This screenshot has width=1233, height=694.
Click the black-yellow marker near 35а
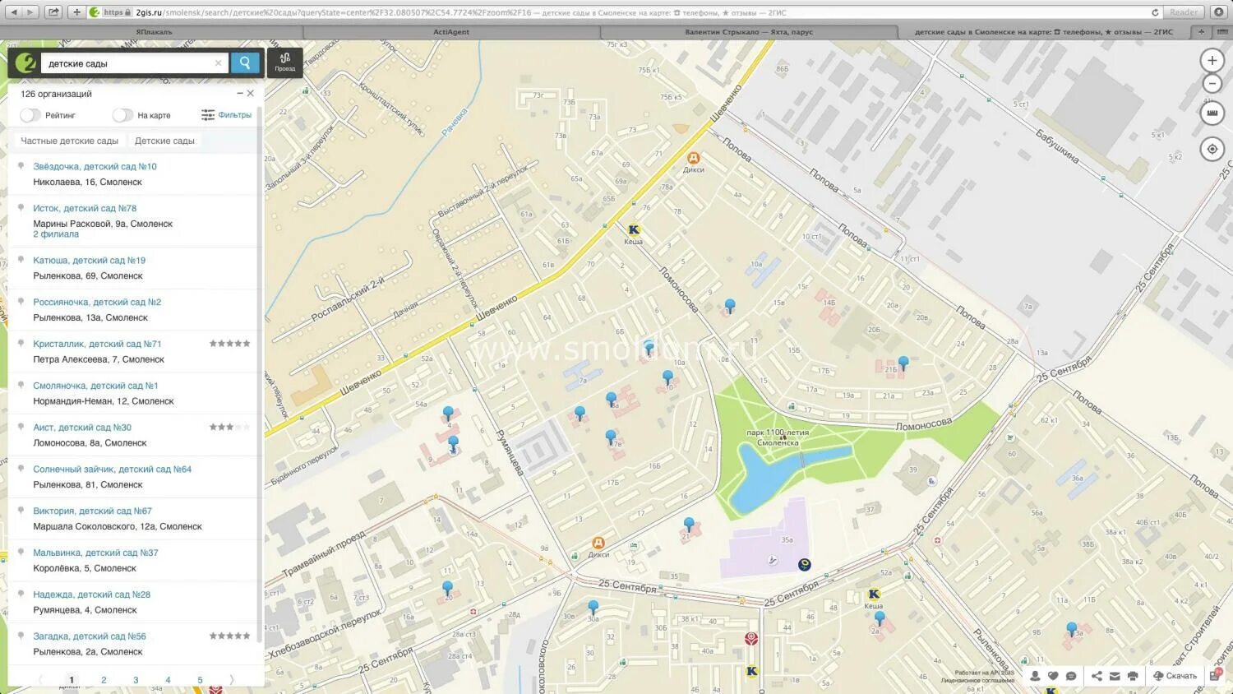805,564
